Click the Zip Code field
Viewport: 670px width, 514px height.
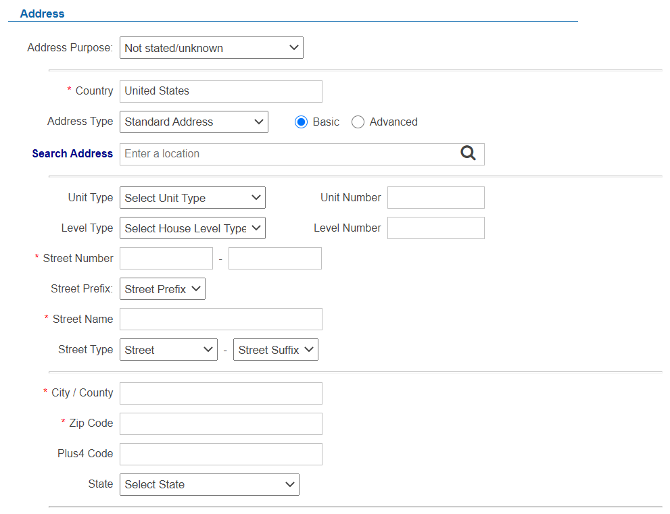point(220,423)
